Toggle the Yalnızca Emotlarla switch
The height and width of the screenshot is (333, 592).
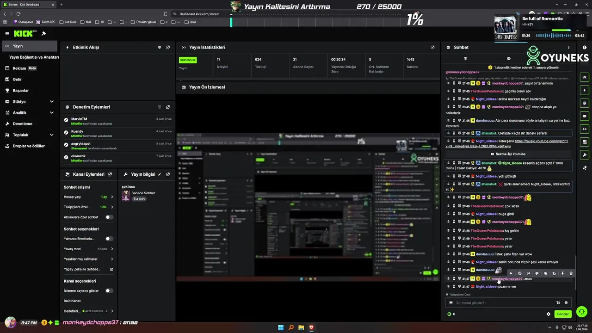tap(109, 239)
